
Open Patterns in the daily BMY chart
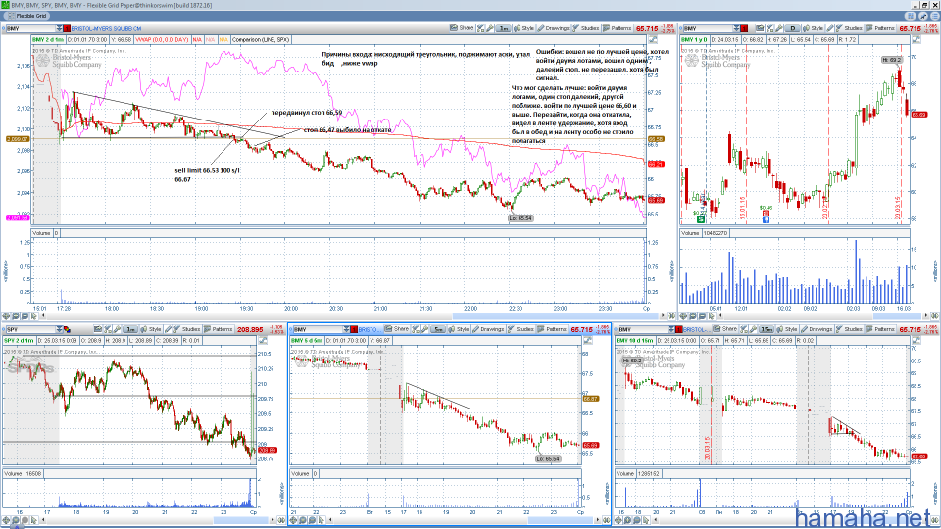(880, 28)
